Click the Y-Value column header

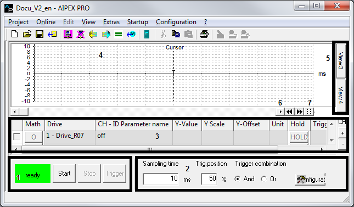(187, 124)
